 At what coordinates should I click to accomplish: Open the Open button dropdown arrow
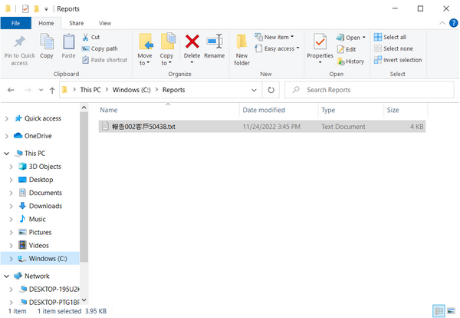pyautogui.click(x=363, y=38)
